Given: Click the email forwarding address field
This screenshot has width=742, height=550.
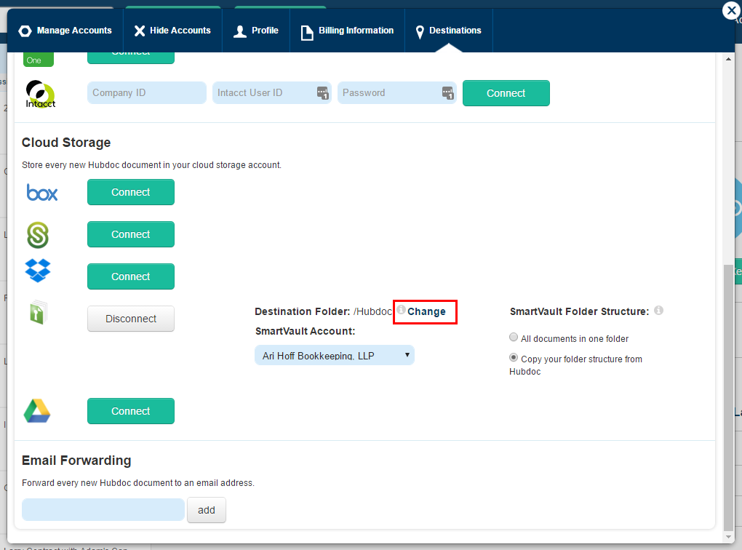Looking at the screenshot, I should (x=103, y=510).
